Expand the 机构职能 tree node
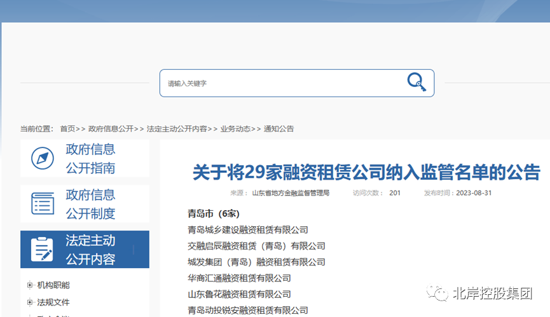 [x=30, y=285]
